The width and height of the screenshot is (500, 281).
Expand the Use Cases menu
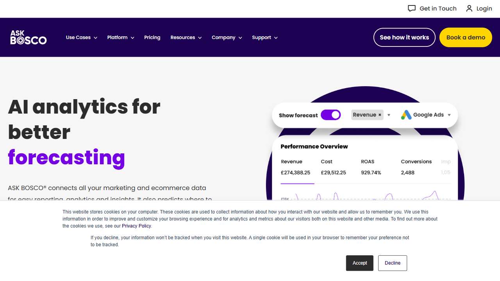(x=81, y=37)
